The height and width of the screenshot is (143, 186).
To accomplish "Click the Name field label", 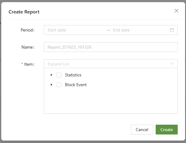I will [x=28, y=47].
